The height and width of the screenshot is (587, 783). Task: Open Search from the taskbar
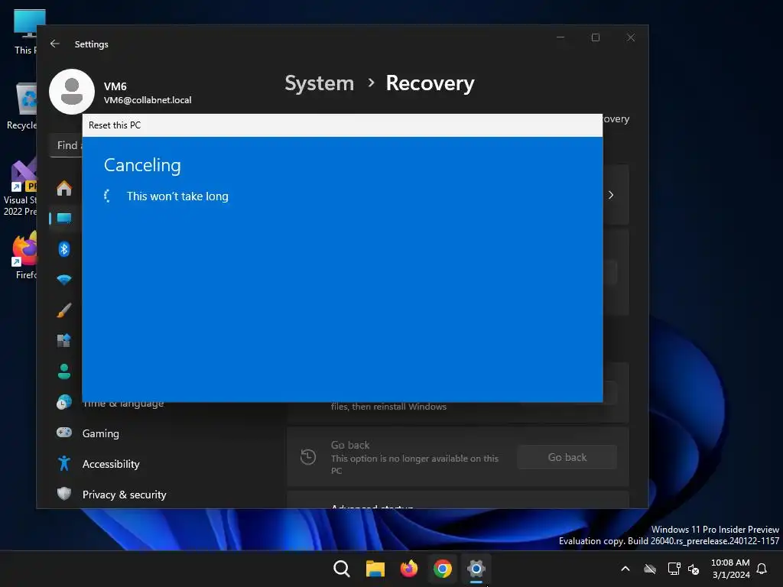coord(342,569)
